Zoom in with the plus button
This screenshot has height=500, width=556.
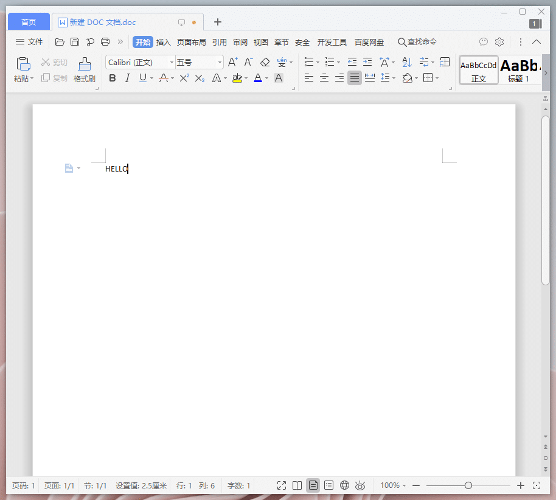point(521,485)
